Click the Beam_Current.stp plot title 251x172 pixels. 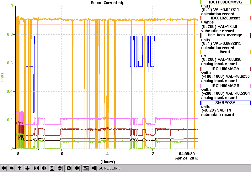[108, 3]
